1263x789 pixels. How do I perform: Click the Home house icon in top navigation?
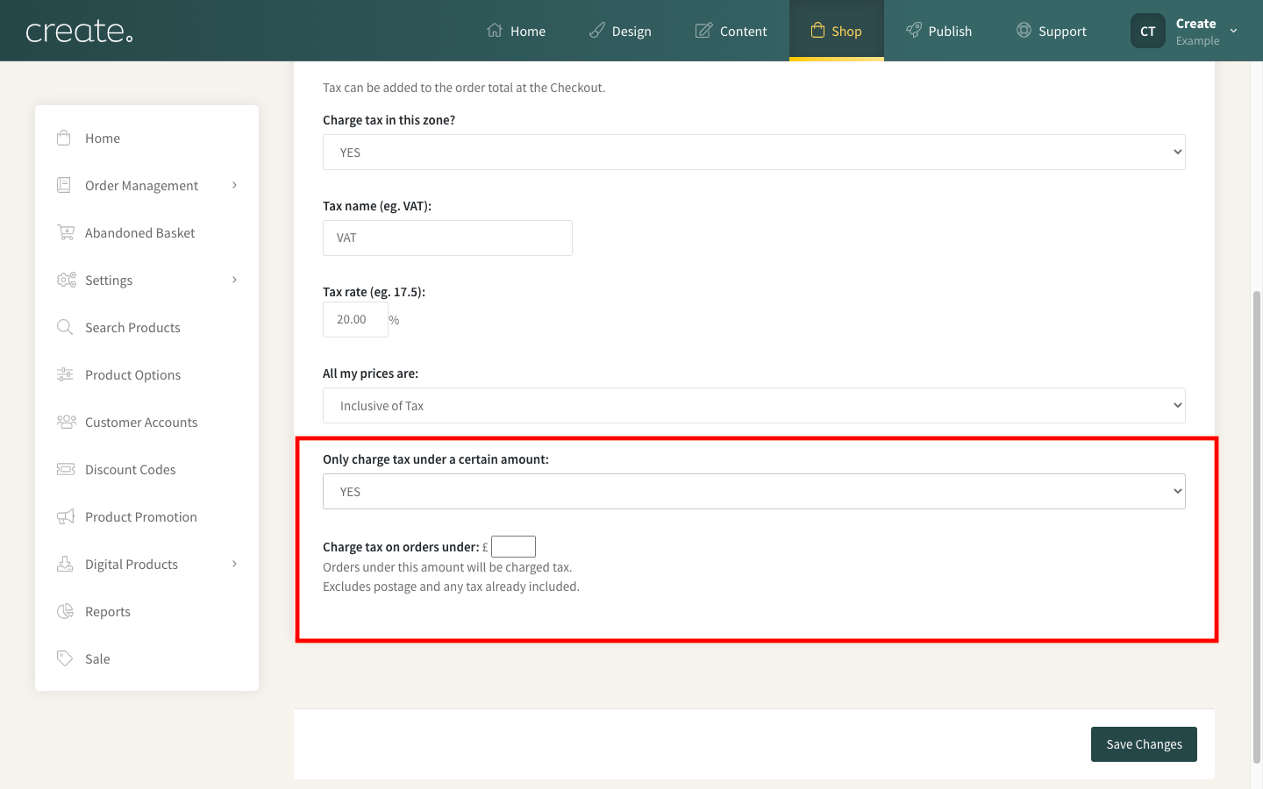pos(495,31)
